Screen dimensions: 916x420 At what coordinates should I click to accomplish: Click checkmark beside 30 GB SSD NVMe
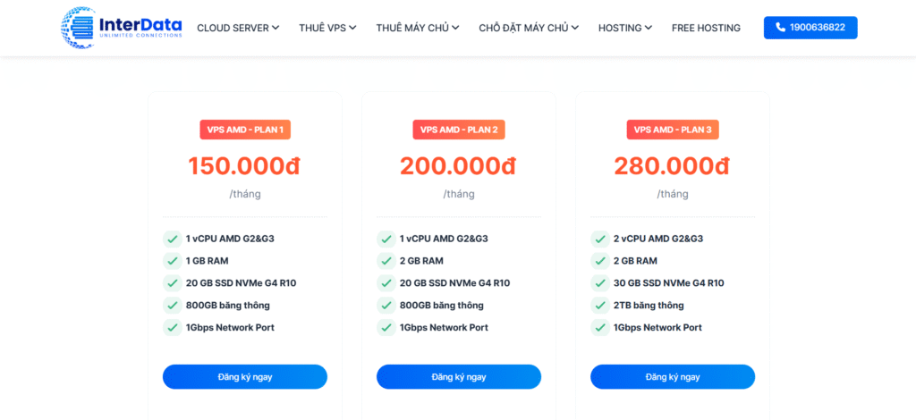(x=599, y=283)
